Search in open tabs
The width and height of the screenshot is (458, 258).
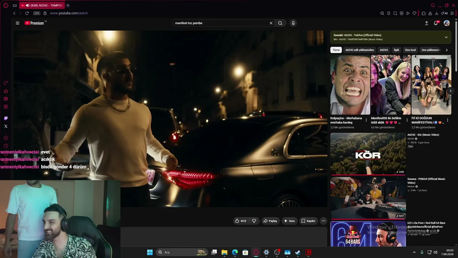click(x=433, y=5)
